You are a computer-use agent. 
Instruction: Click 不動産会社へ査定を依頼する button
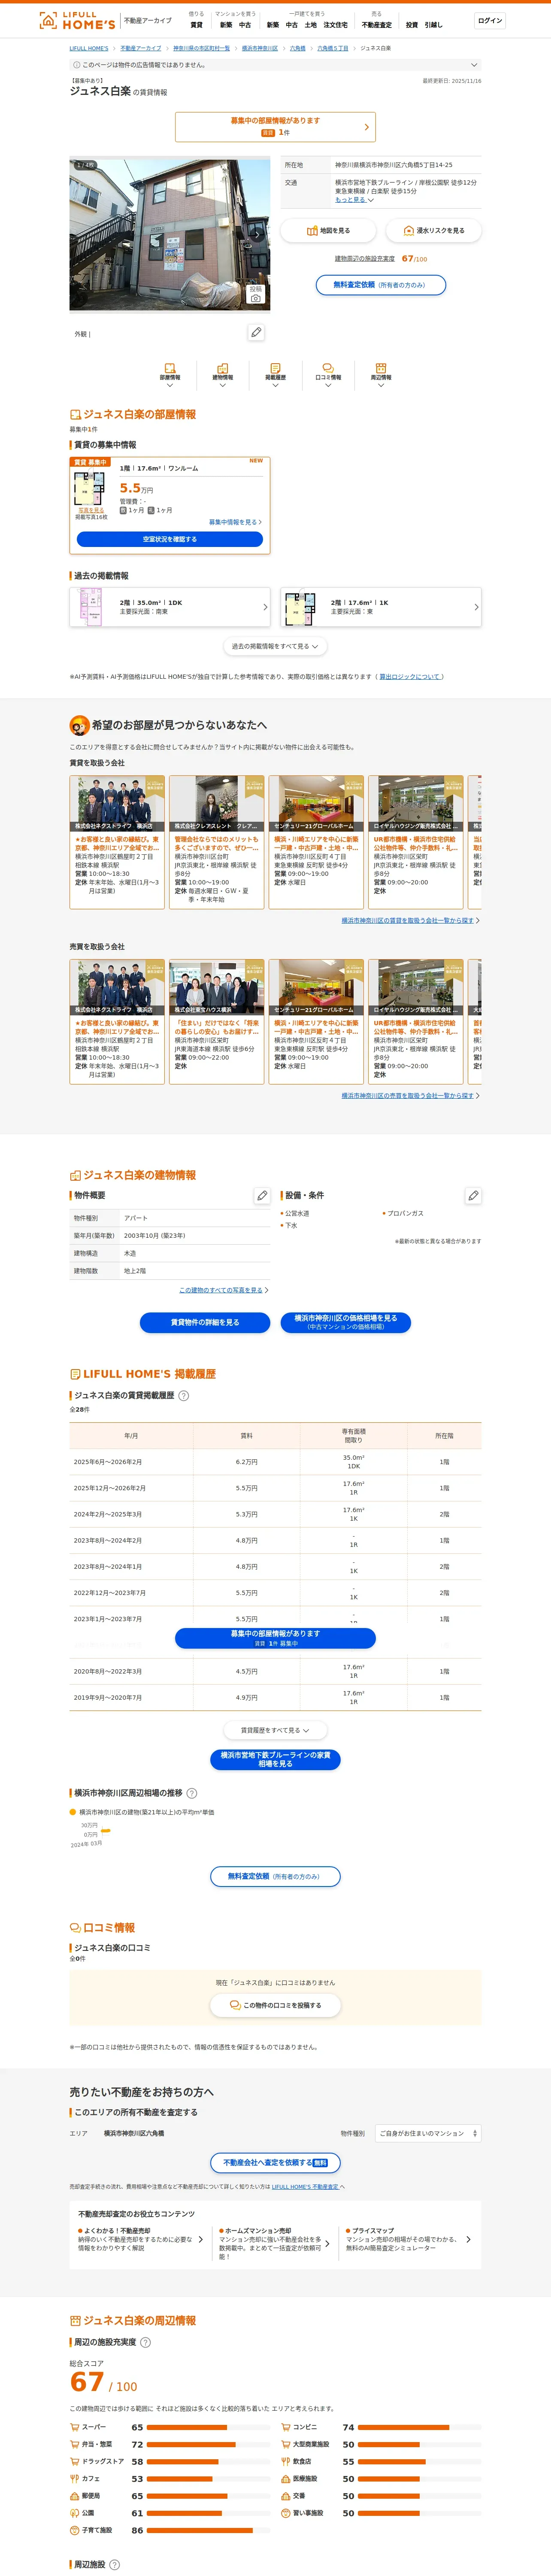point(275,2162)
